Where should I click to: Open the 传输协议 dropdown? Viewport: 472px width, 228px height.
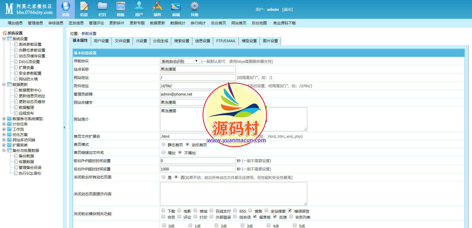coord(180,61)
